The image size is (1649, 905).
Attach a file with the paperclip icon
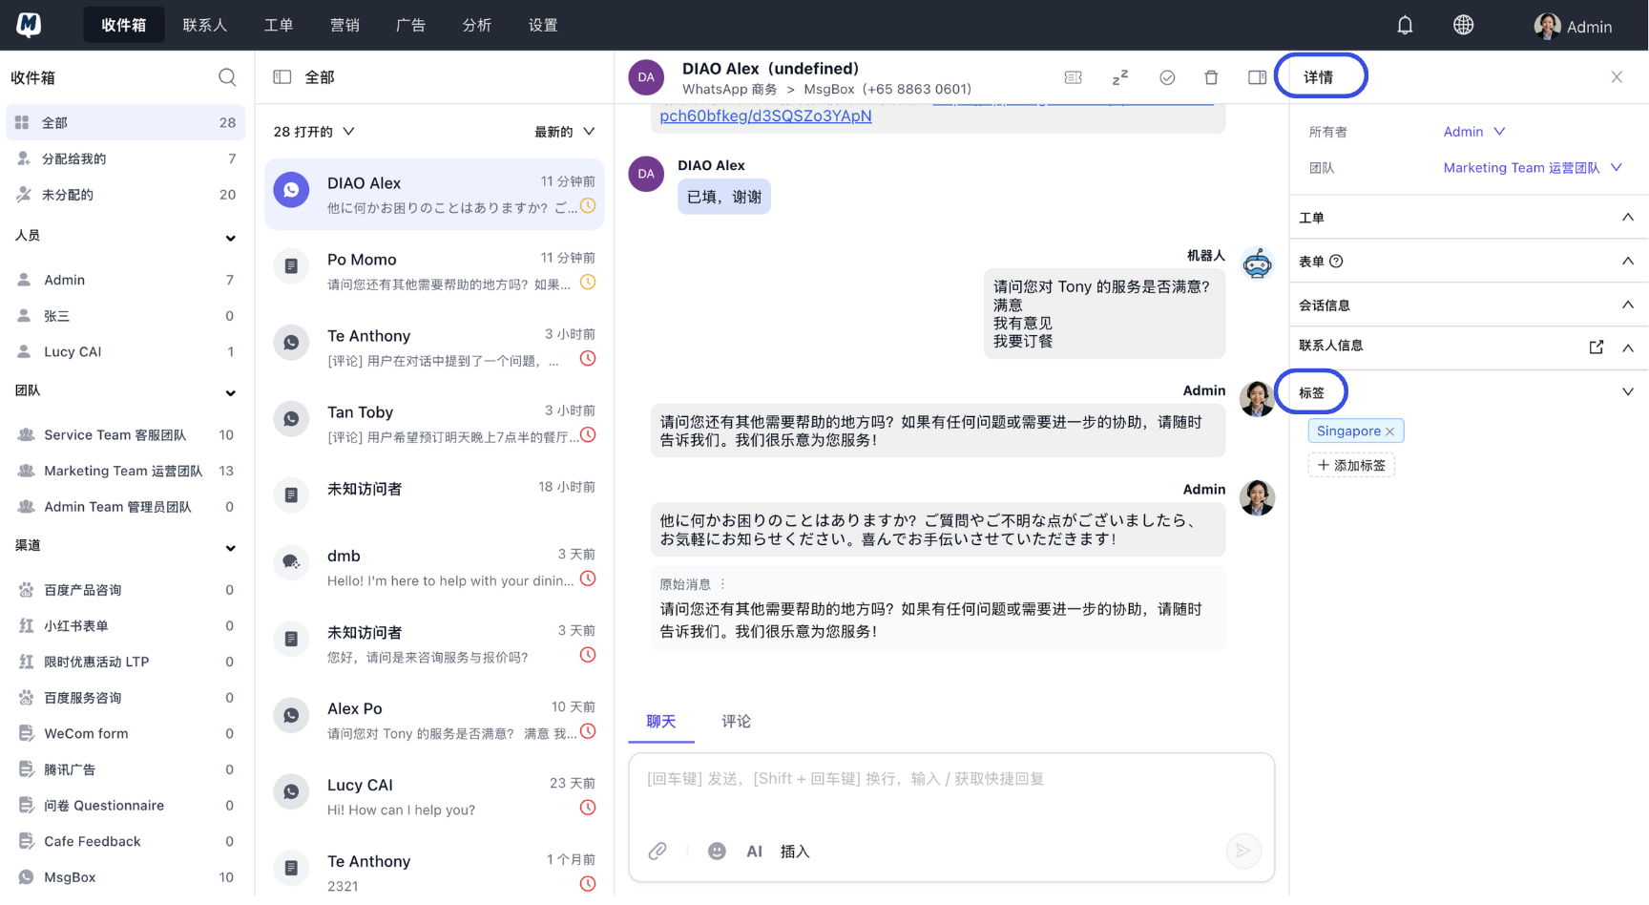point(658,851)
